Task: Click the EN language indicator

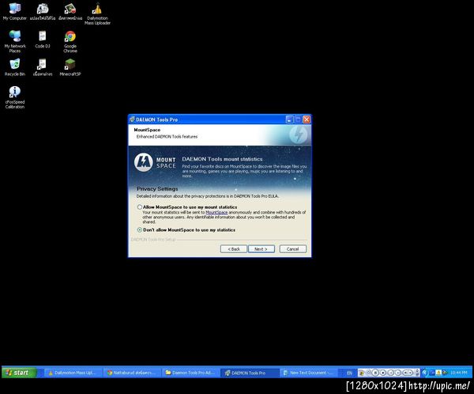Action: pyautogui.click(x=349, y=373)
